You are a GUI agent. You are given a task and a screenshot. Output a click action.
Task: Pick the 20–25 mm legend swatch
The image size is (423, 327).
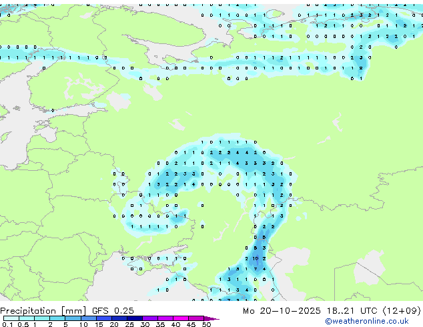point(119,318)
